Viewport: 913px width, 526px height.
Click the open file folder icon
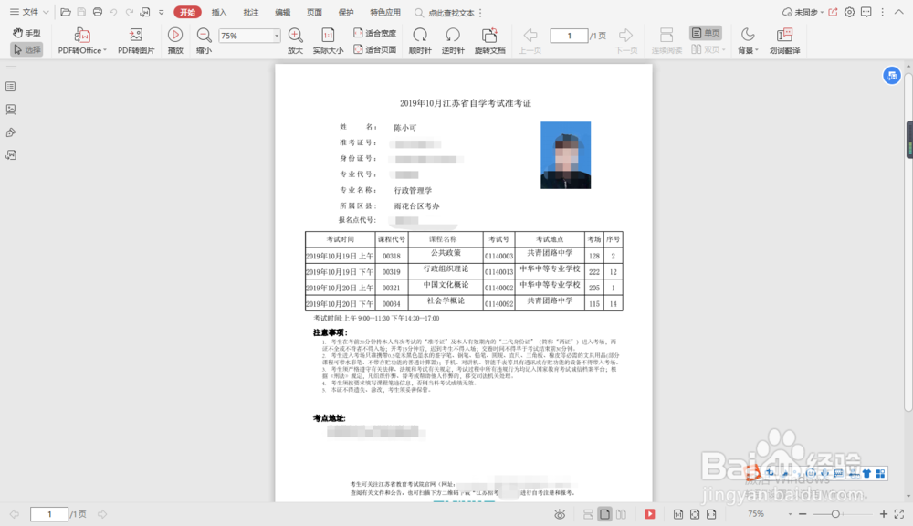(66, 12)
